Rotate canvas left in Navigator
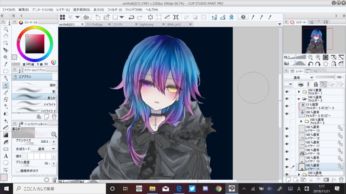This screenshot has width=346, height=194. click(x=311, y=64)
